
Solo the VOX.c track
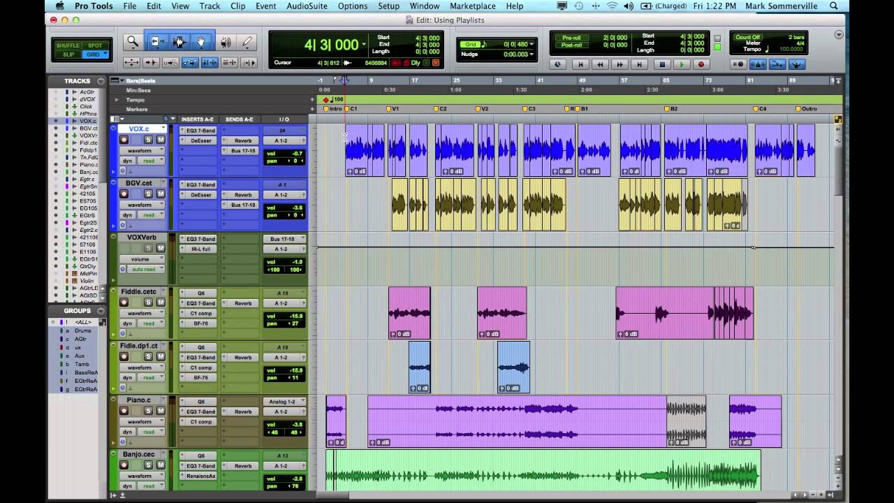(x=148, y=140)
